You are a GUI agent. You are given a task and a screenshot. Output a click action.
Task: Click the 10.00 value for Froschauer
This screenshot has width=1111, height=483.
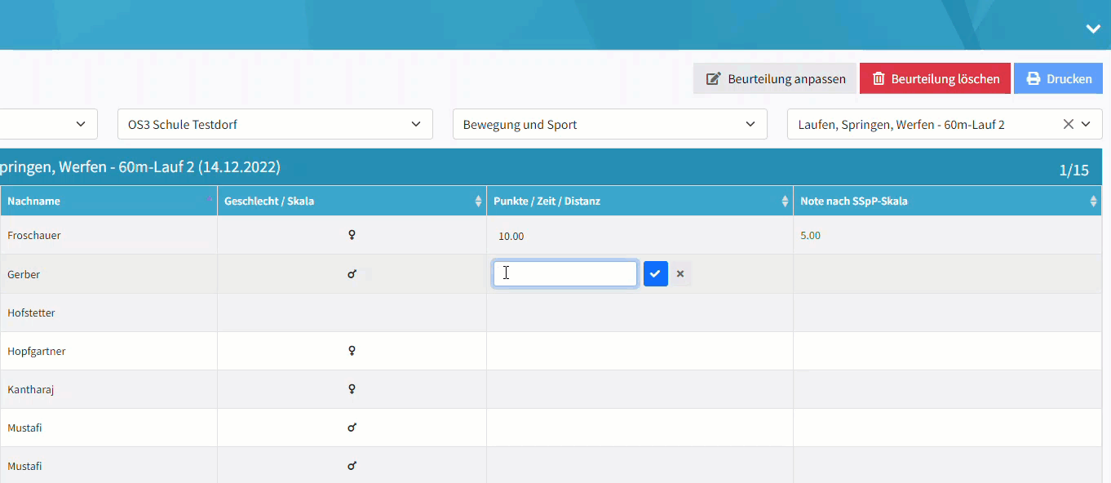pos(511,236)
